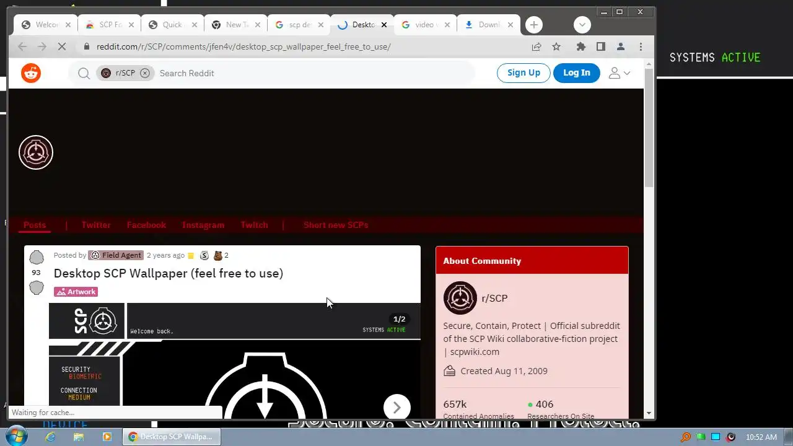Close the Welcome tab

pos(68,25)
